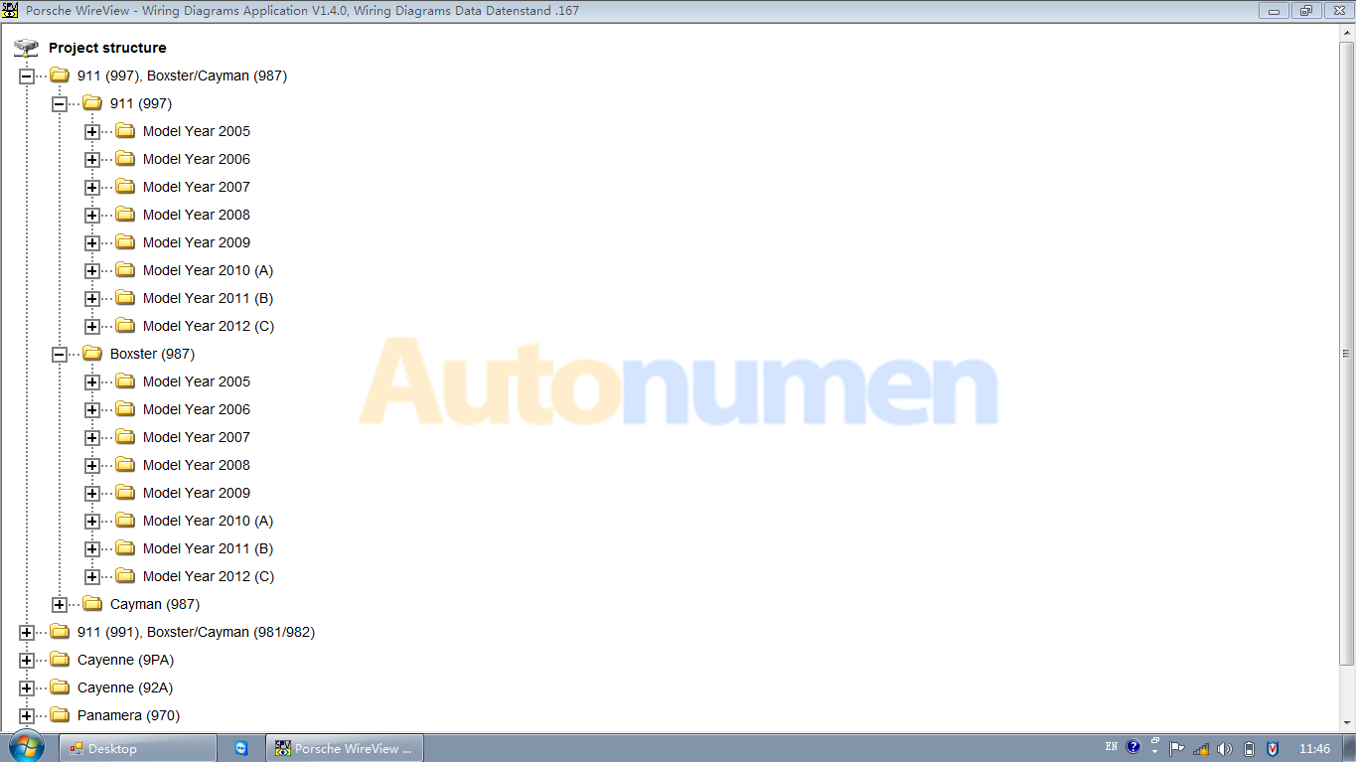The height and width of the screenshot is (762, 1356).
Task: Click the 11:46 clock in taskbar
Action: (x=1314, y=749)
